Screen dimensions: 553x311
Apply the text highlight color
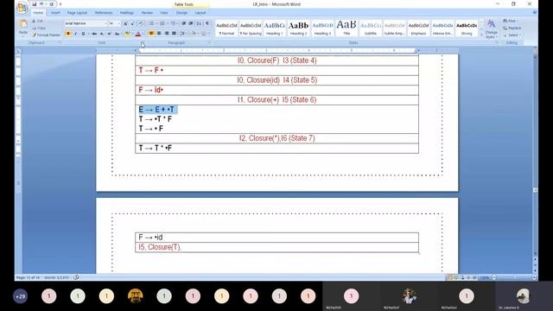(127, 34)
